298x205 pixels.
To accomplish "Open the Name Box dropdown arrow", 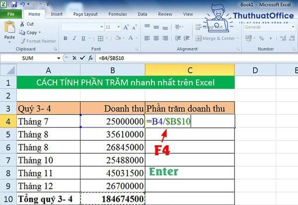I will (59, 58).
